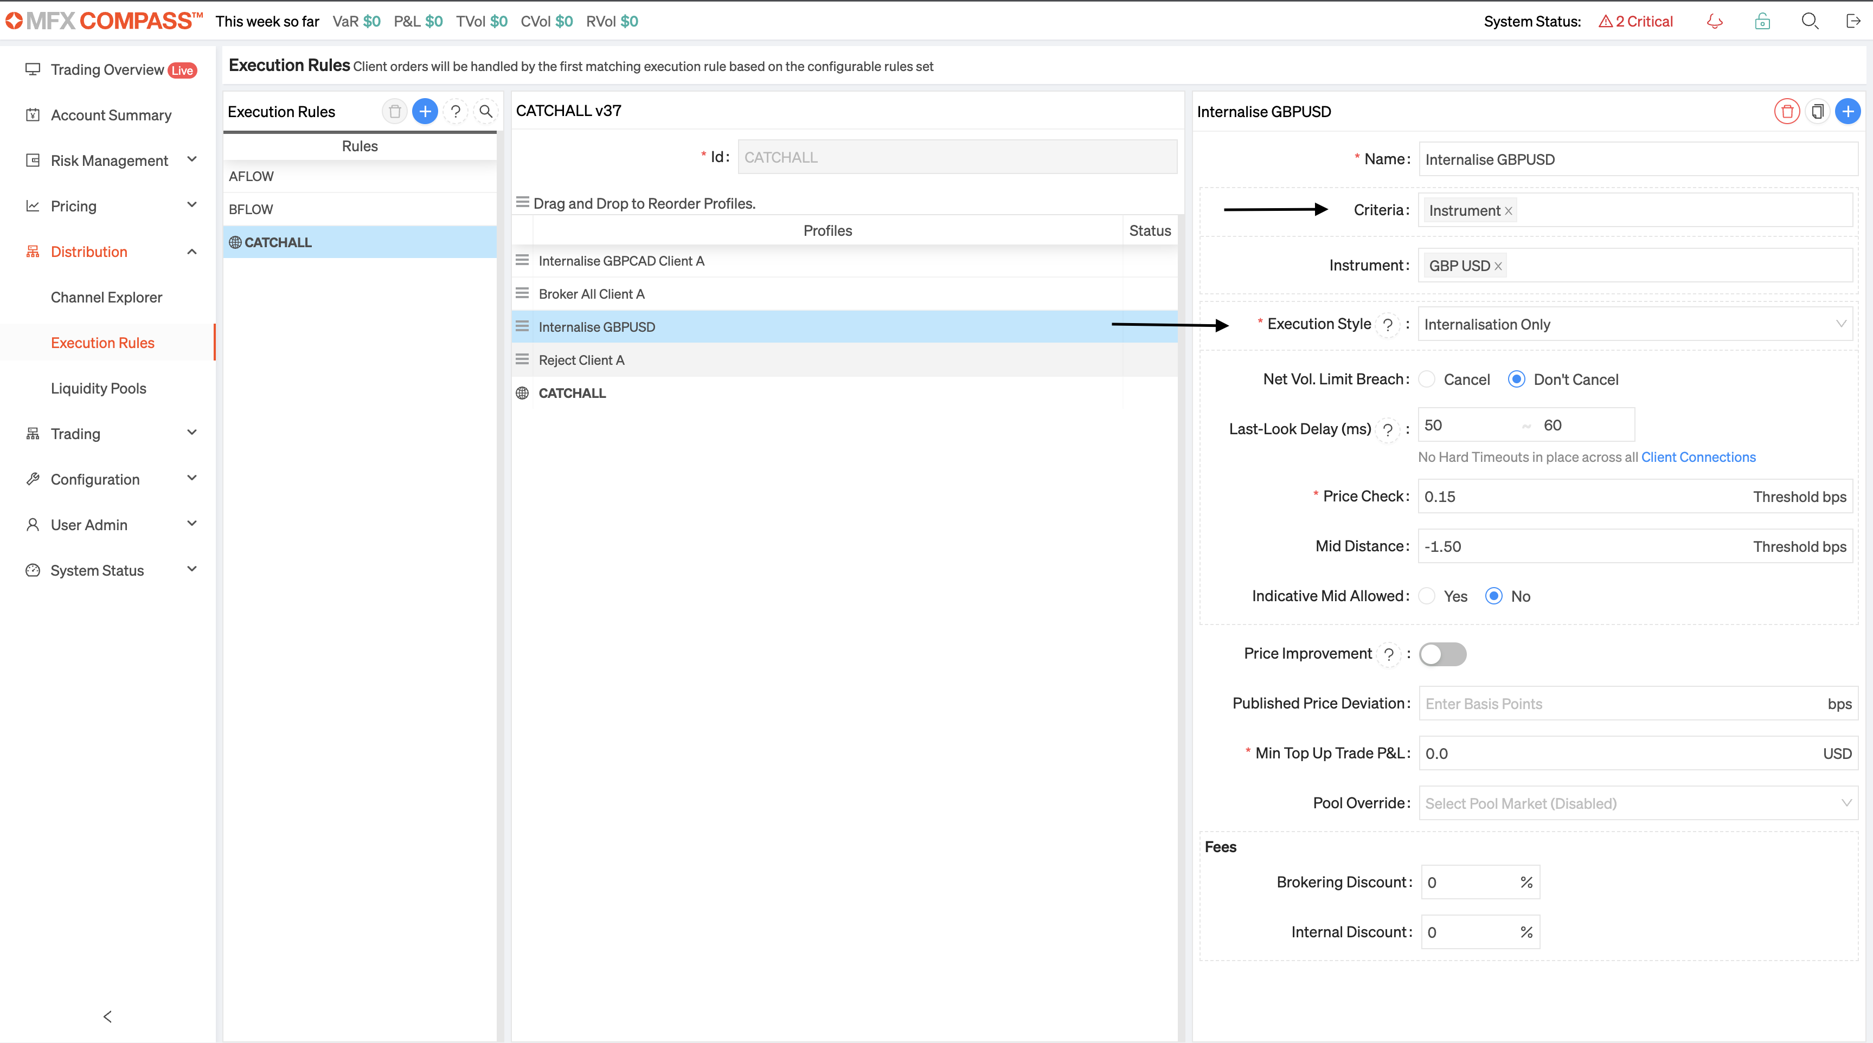Click the Internal Discount percent field
The height and width of the screenshot is (1043, 1873).
(1480, 932)
